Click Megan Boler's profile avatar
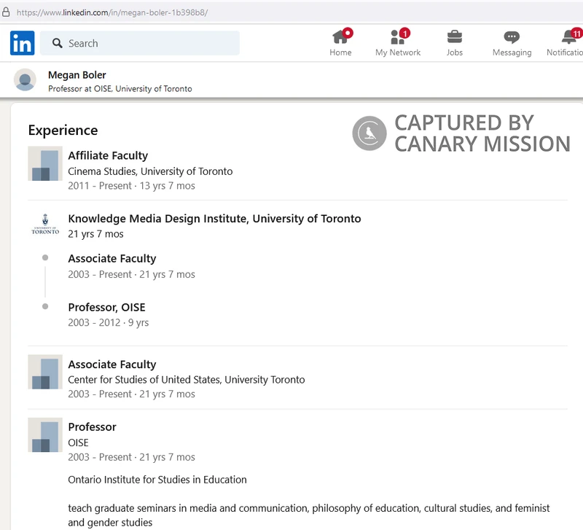Screen dimensions: 583x530 25,79
